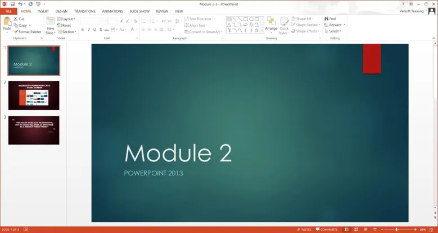Image resolution: width=438 pixels, height=233 pixels.
Task: Open Quick Styles gallery
Action: coord(284,26)
